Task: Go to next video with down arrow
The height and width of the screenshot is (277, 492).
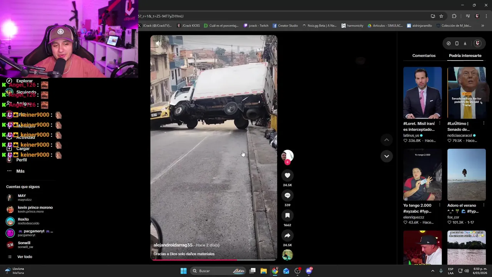Action: [387, 156]
